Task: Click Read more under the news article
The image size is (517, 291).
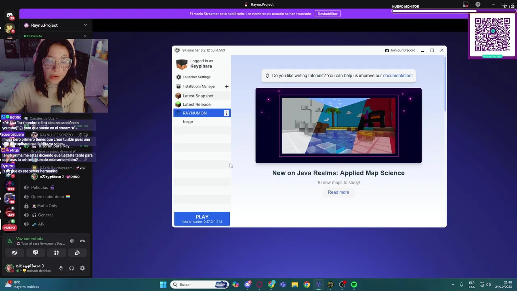Action: pos(338,192)
